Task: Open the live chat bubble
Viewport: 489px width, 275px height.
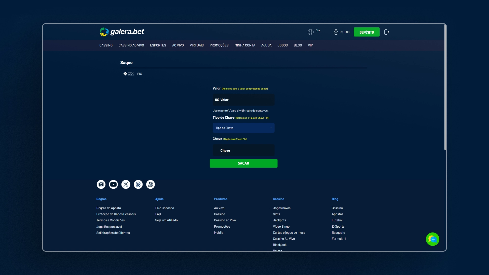Action: pyautogui.click(x=432, y=239)
